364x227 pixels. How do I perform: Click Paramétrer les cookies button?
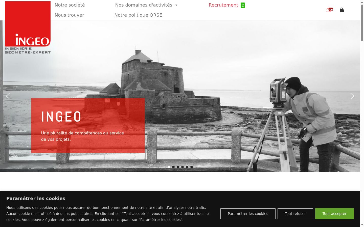248,214
